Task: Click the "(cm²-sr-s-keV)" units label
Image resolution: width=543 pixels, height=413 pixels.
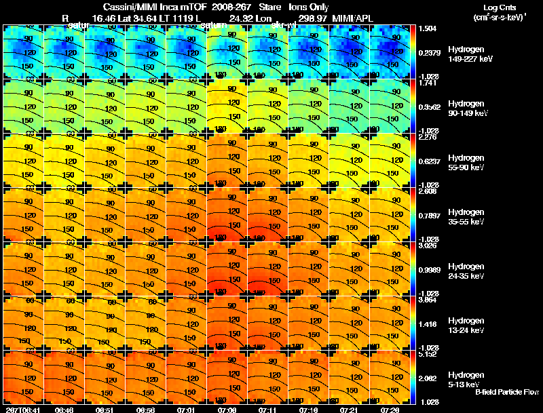Action: (x=499, y=18)
